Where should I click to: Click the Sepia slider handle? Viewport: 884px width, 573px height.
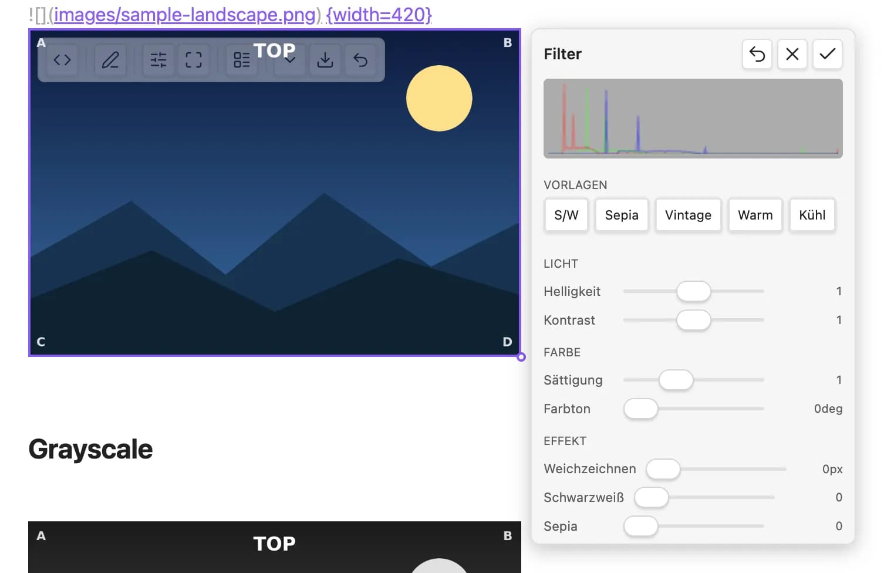pyautogui.click(x=641, y=526)
